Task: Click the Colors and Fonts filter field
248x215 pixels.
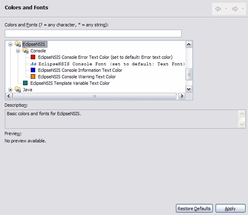Action: click(x=93, y=33)
